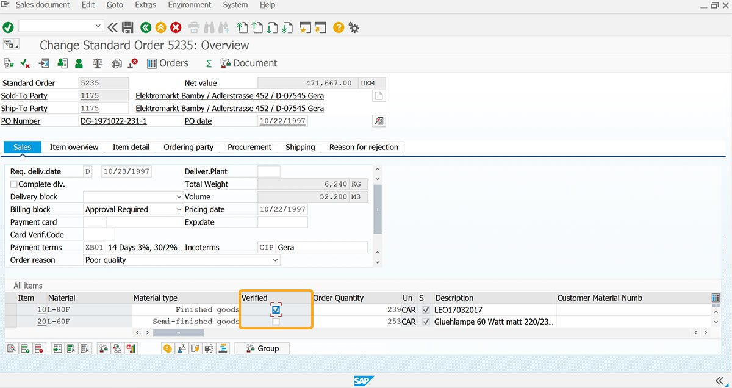Click the green Back arrow icon
The height and width of the screenshot is (388, 732).
145,27
